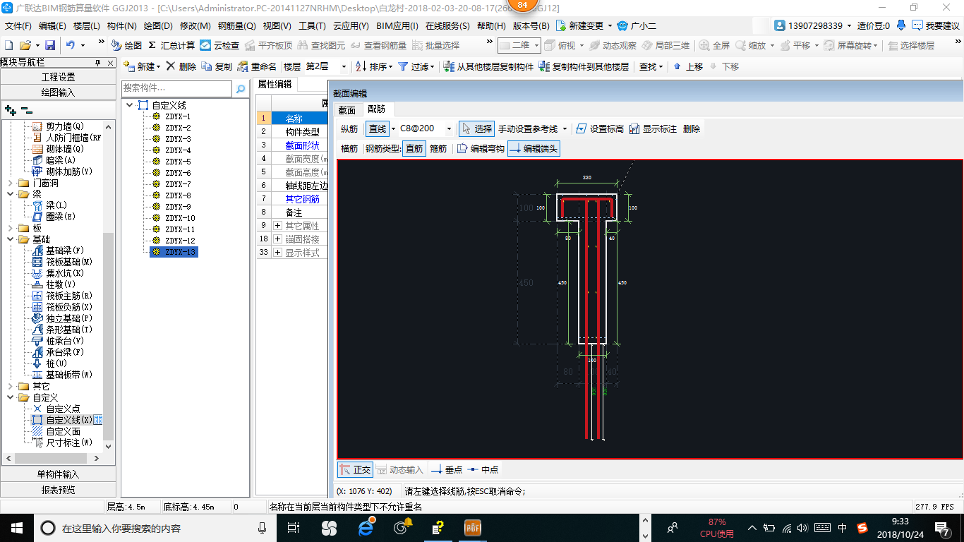Select 箍筋 rebar type

coord(438,148)
